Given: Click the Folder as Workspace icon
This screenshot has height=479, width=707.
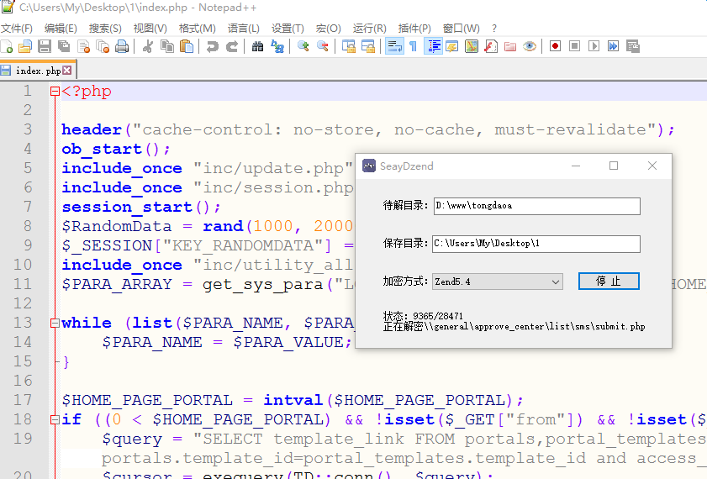Looking at the screenshot, I should [510, 46].
